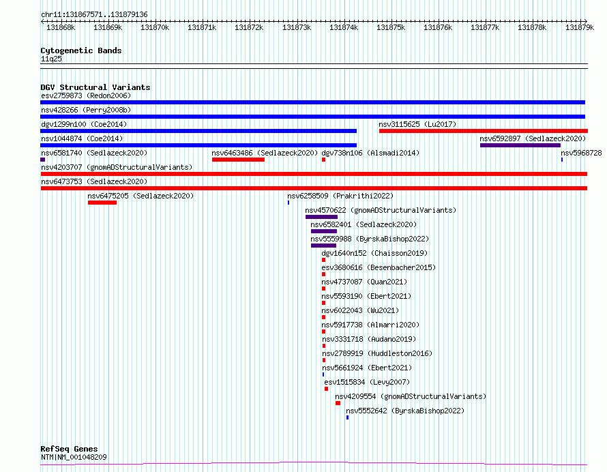Click the red bar under nsv6463486

tap(239, 160)
